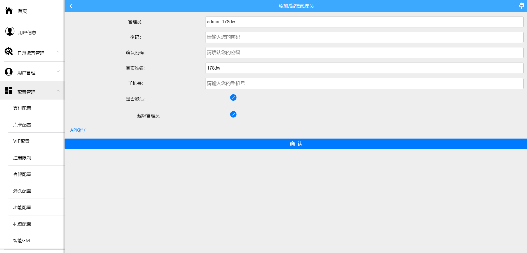
Task: Open 客服配置 in the sidebar
Action: (x=22, y=174)
